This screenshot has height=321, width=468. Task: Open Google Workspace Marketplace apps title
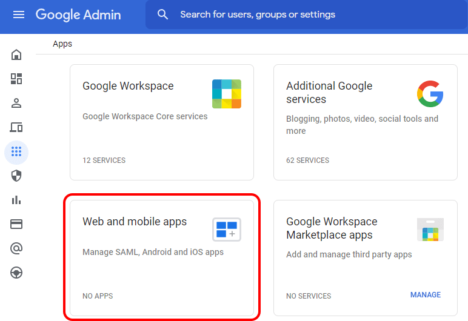pyautogui.click(x=332, y=228)
